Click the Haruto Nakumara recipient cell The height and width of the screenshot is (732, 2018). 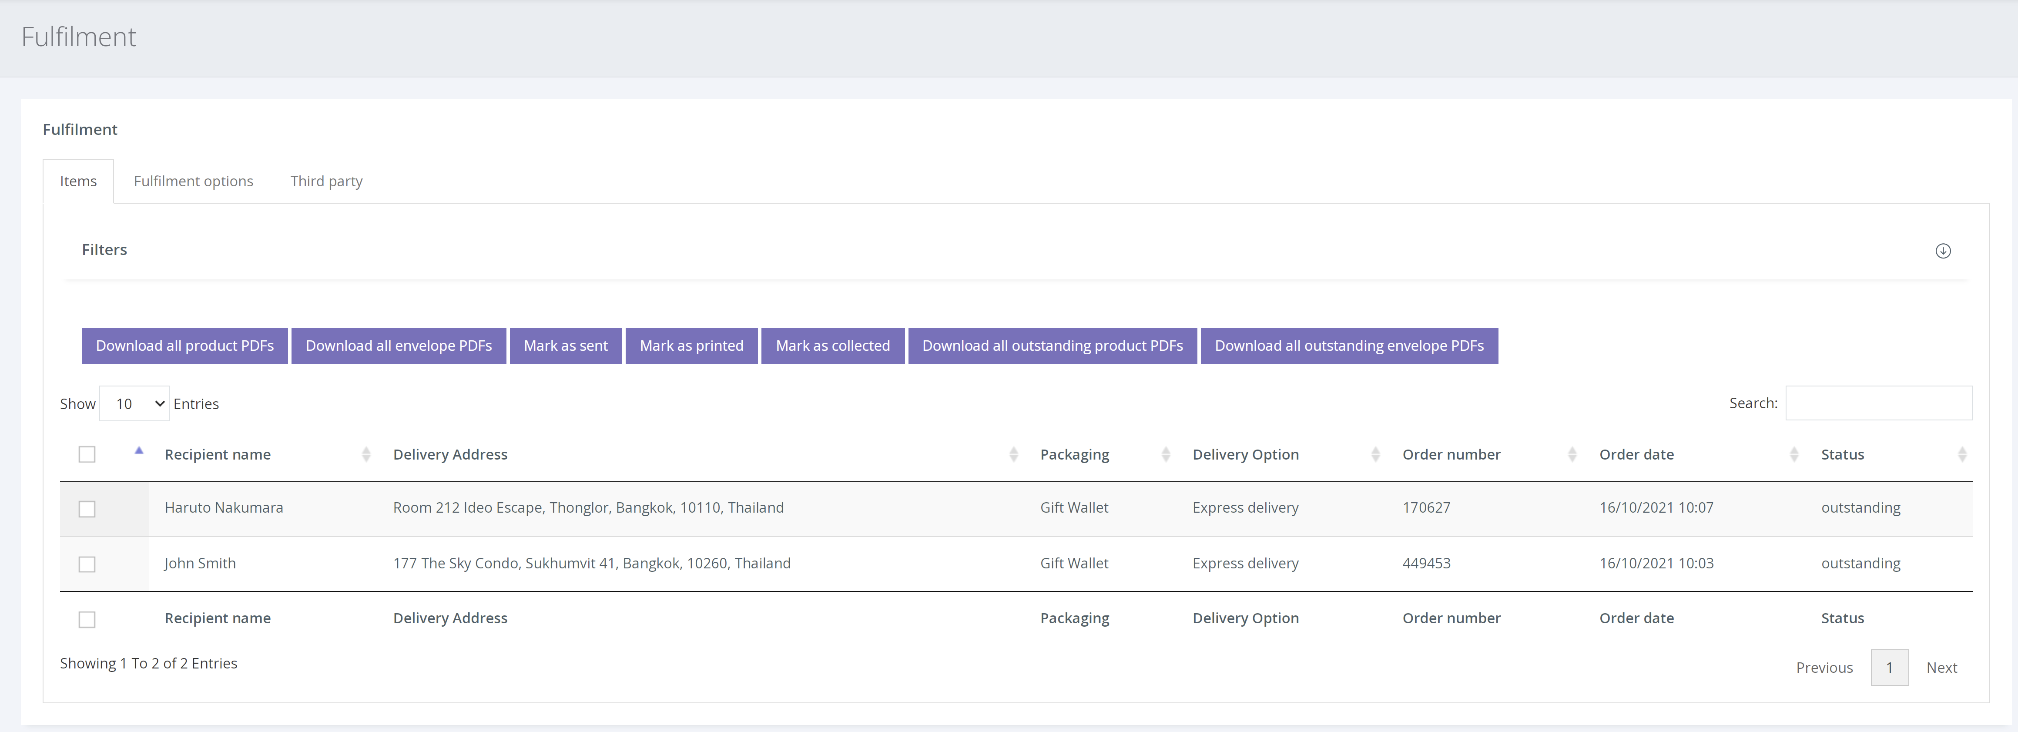[x=224, y=508]
